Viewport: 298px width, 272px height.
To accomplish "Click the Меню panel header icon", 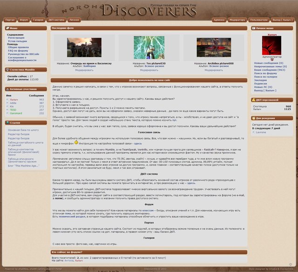I will click(7, 28).
